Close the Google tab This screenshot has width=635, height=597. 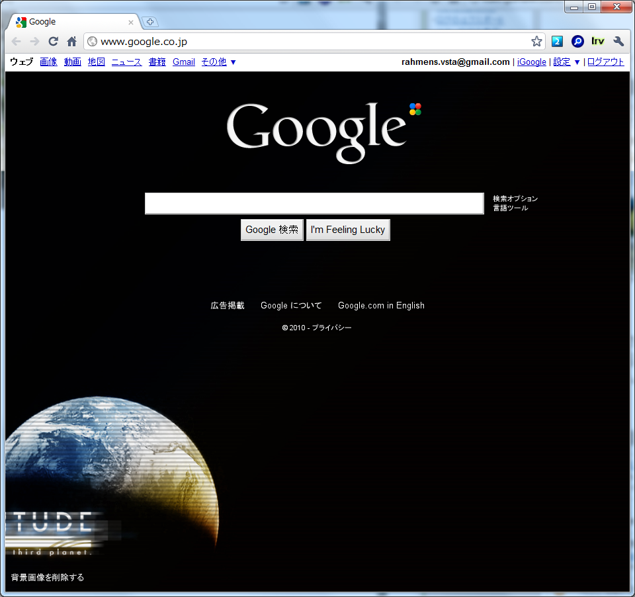131,23
